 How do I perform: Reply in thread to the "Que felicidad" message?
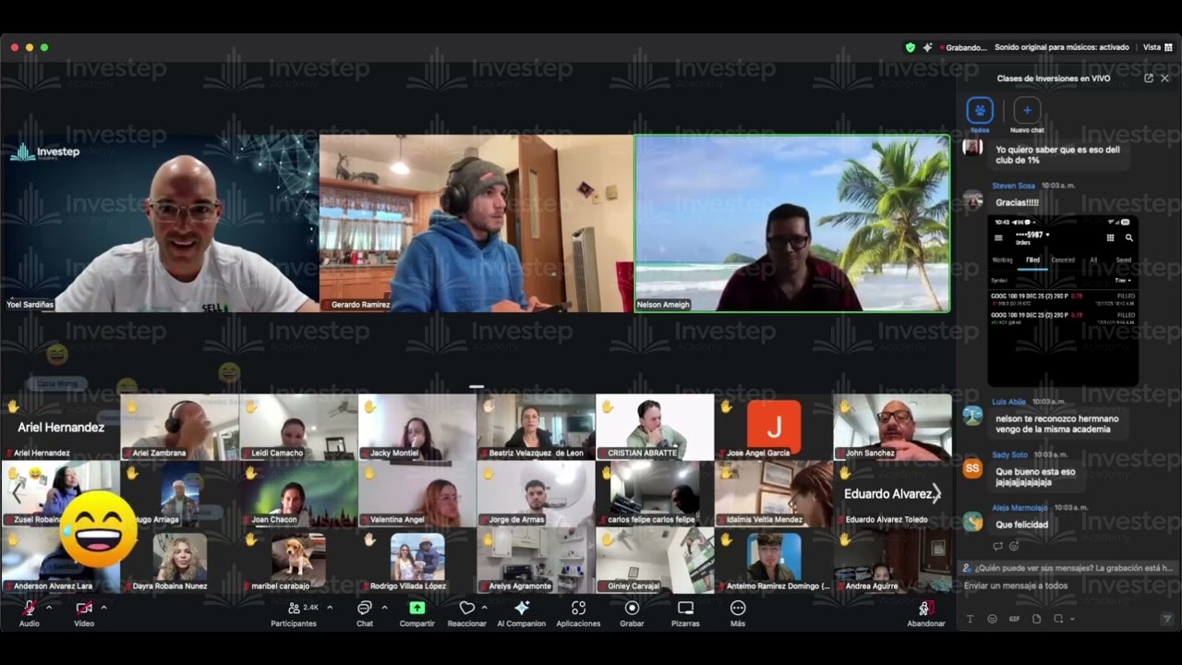pyautogui.click(x=998, y=546)
